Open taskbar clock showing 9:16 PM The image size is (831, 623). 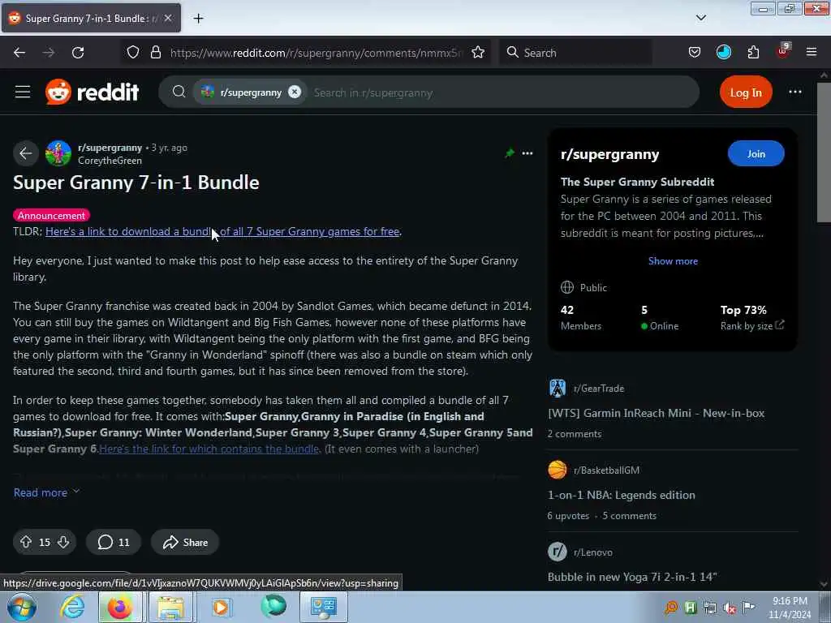[x=790, y=608]
